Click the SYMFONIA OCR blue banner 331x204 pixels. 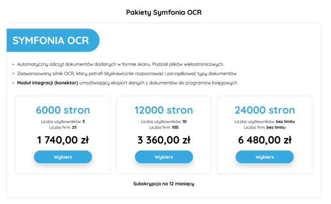point(53,40)
